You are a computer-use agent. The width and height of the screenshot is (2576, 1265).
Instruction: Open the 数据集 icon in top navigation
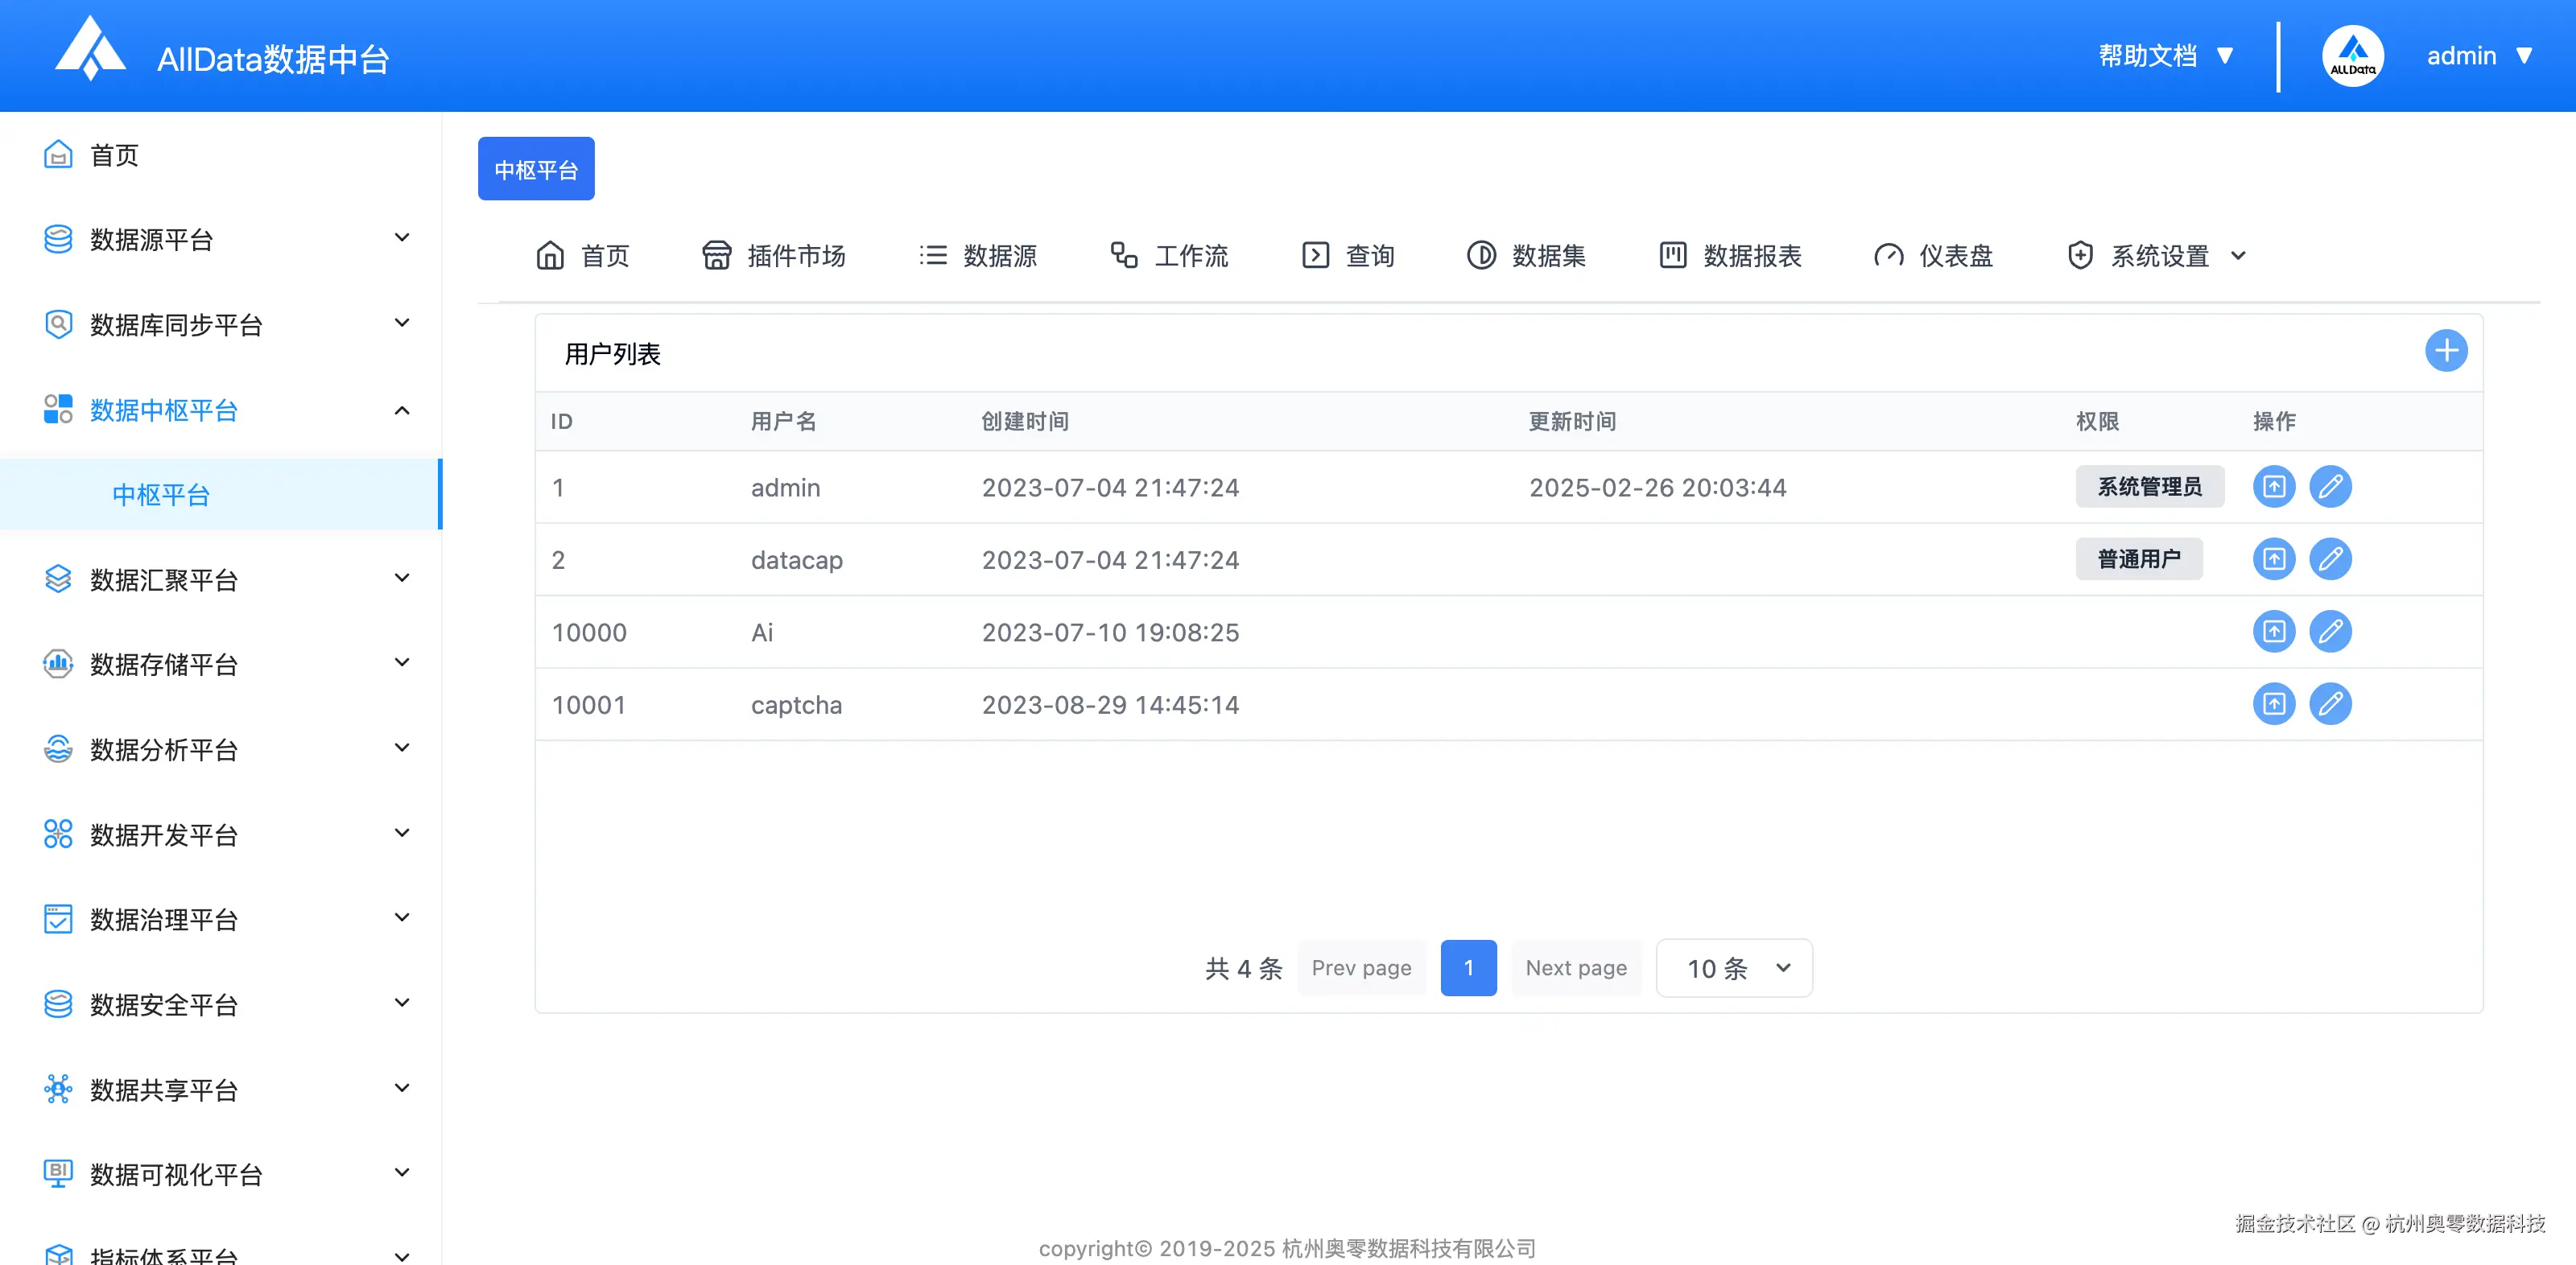coord(1481,255)
